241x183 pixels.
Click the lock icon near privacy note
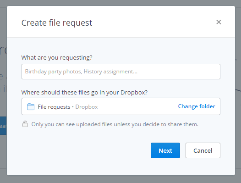pyautogui.click(x=25, y=124)
